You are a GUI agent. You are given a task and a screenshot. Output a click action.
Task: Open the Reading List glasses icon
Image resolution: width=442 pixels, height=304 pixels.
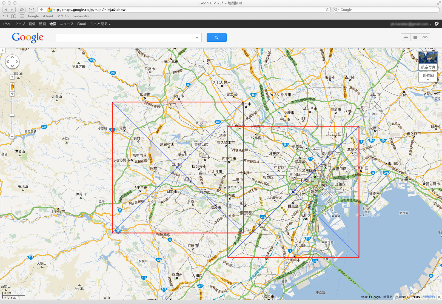coord(5,16)
